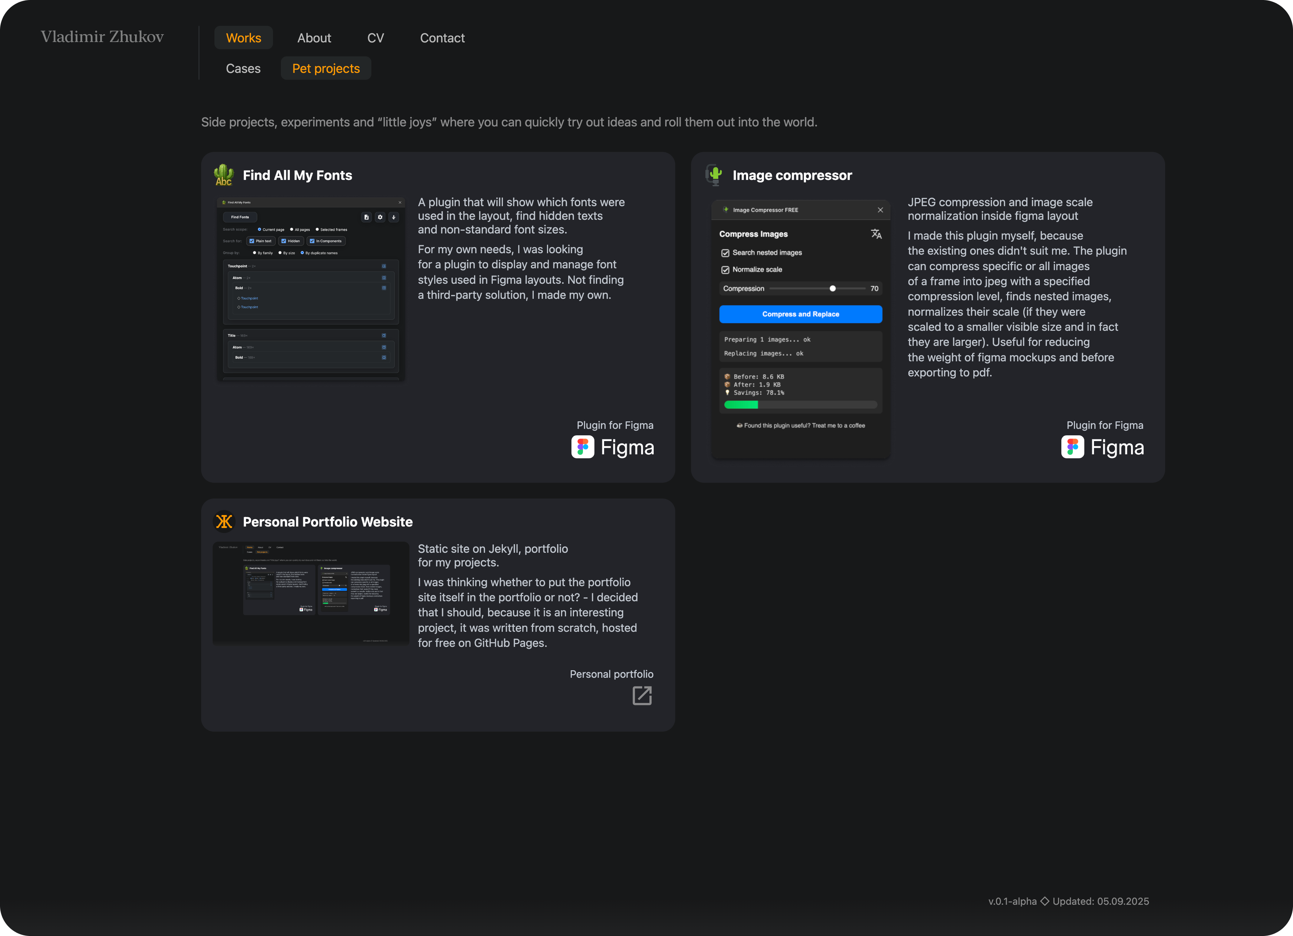The width and height of the screenshot is (1293, 936).
Task: Click the file export icon next to gear
Action: (x=366, y=217)
